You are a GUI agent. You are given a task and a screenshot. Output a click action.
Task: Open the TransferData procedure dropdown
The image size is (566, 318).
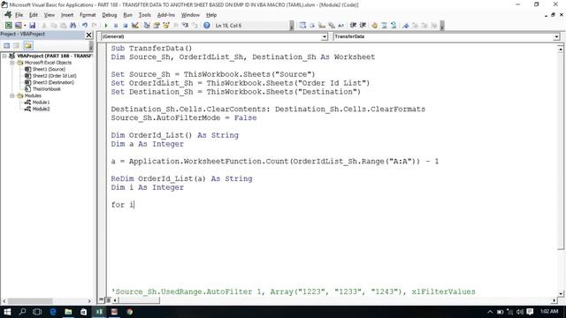click(x=556, y=37)
